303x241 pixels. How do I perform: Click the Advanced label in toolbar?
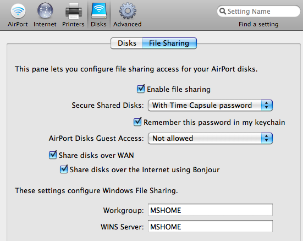pyautogui.click(x=128, y=24)
